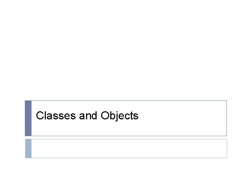Click the capital "C" starting the title

click(x=40, y=115)
